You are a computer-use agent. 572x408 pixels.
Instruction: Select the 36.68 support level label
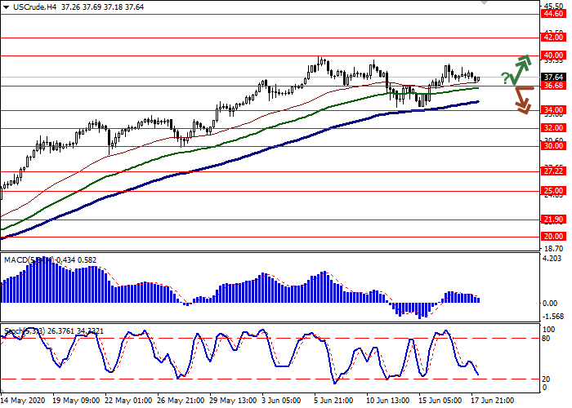click(x=553, y=86)
